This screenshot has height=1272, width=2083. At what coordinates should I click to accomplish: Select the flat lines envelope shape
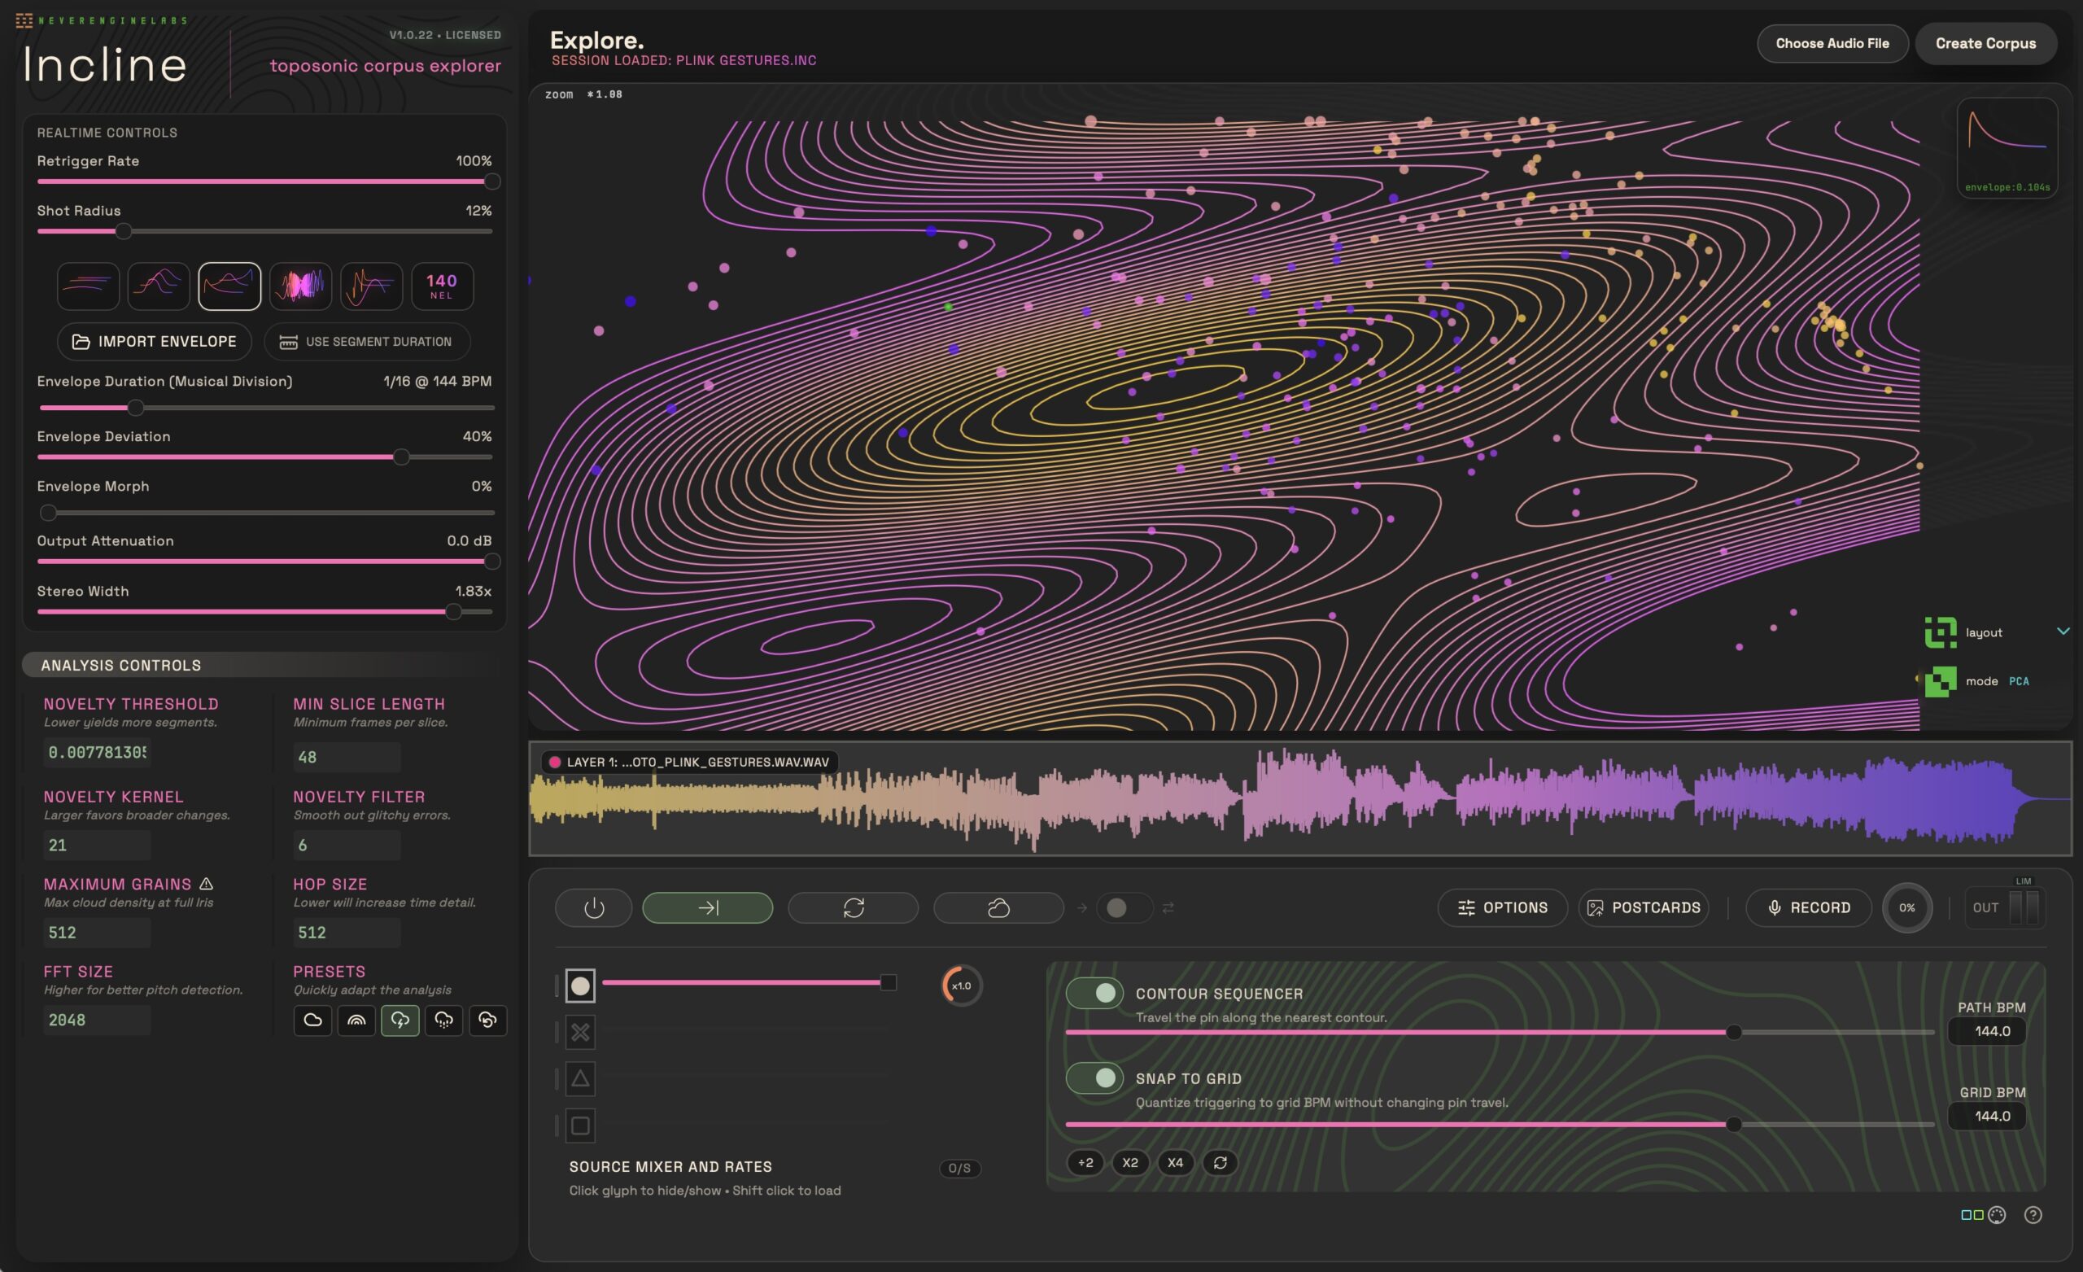(x=88, y=286)
